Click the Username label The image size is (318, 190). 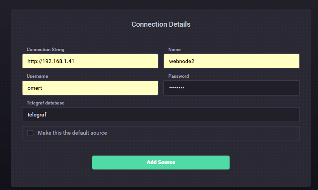click(37, 76)
